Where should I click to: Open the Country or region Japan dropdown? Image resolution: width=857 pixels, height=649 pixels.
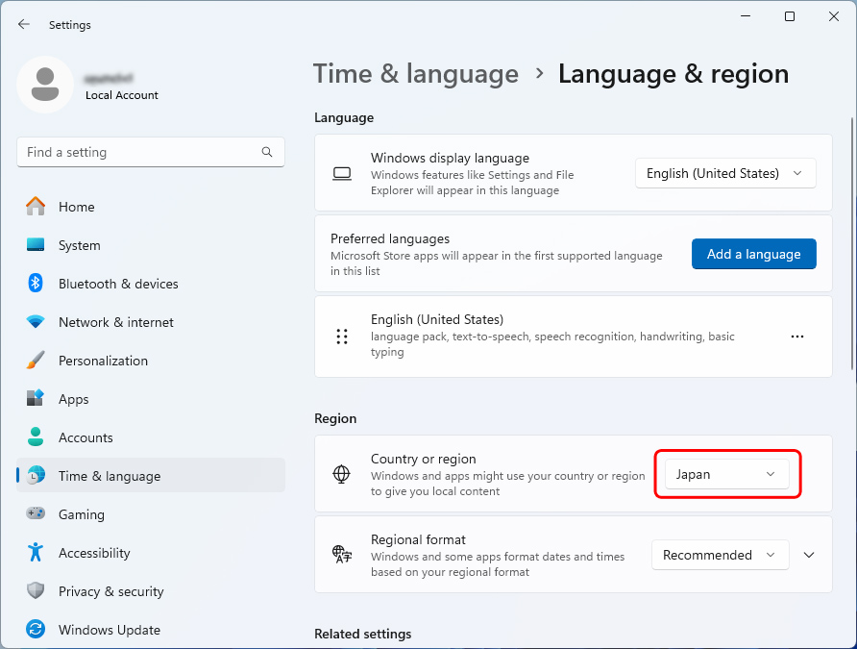727,474
